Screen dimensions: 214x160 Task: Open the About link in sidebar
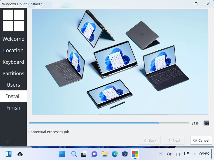13,142
